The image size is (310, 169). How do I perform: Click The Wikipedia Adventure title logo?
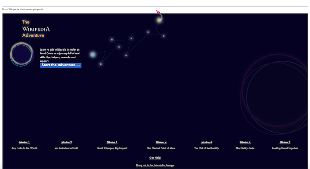36,29
